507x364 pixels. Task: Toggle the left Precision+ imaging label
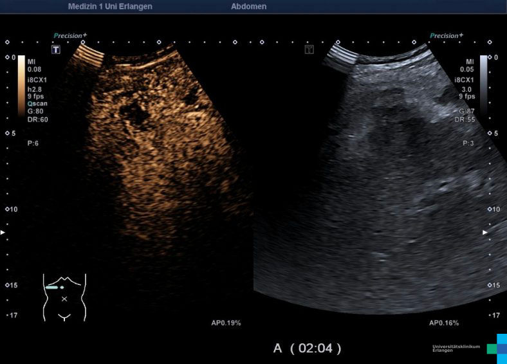[69, 36]
